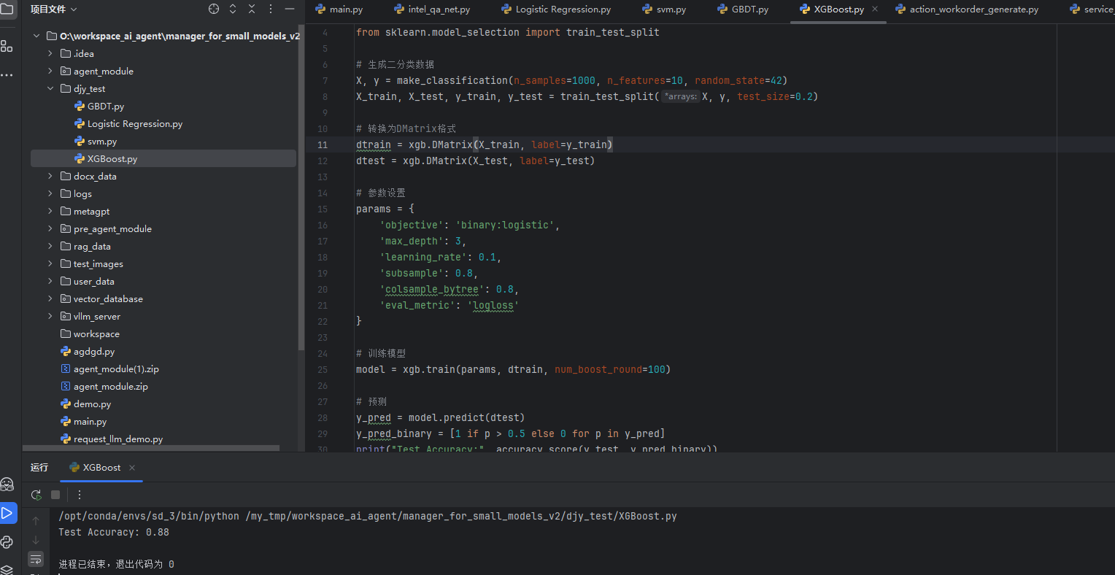Image resolution: width=1115 pixels, height=575 pixels.
Task: Collapse the djy_test folder
Action: click(50, 88)
